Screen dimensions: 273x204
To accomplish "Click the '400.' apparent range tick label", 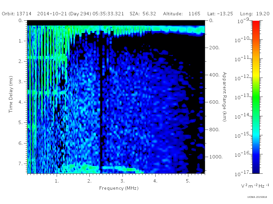I will click(x=214, y=75).
